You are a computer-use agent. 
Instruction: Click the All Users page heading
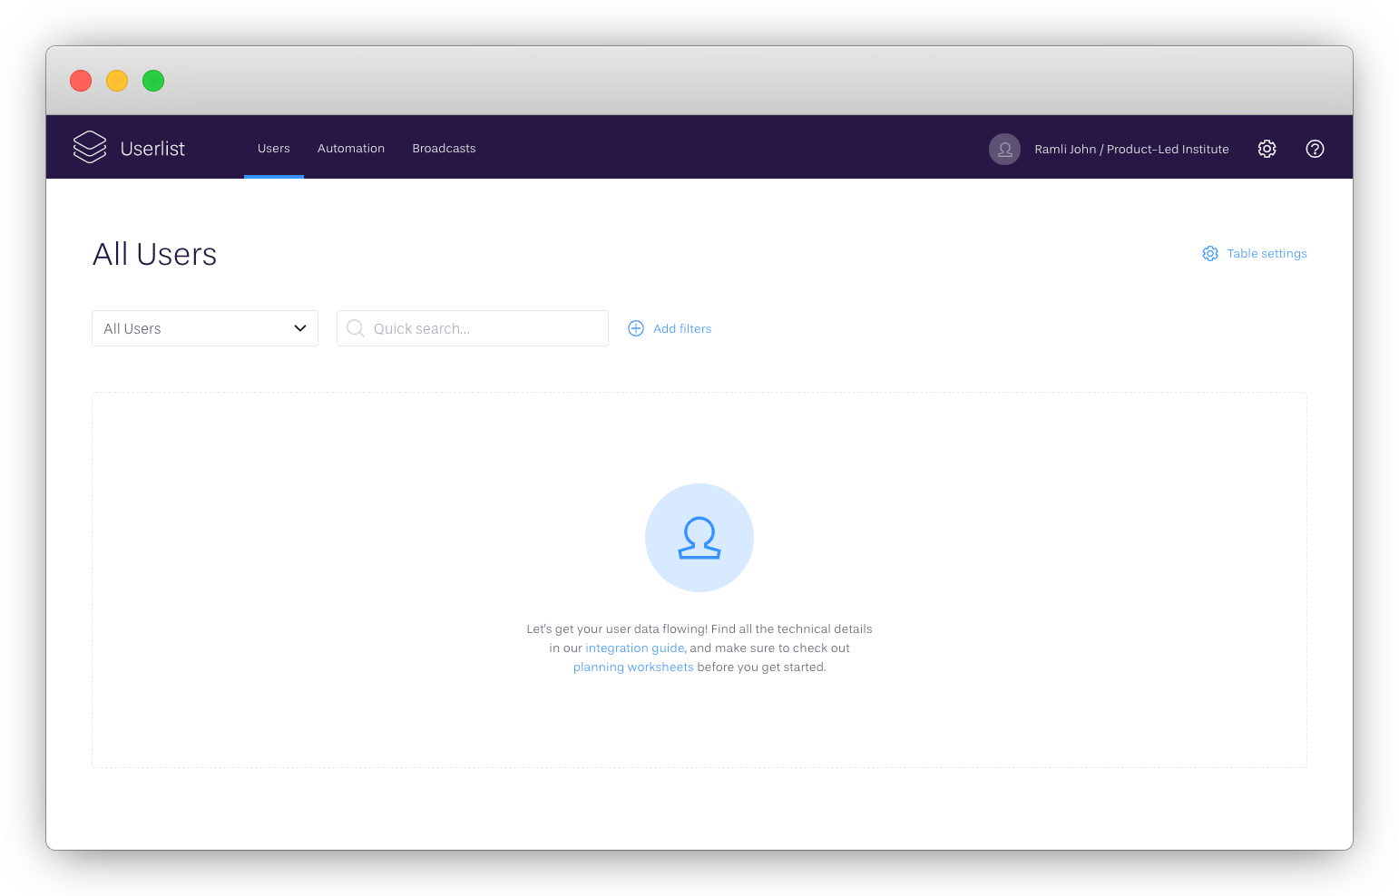click(x=154, y=255)
